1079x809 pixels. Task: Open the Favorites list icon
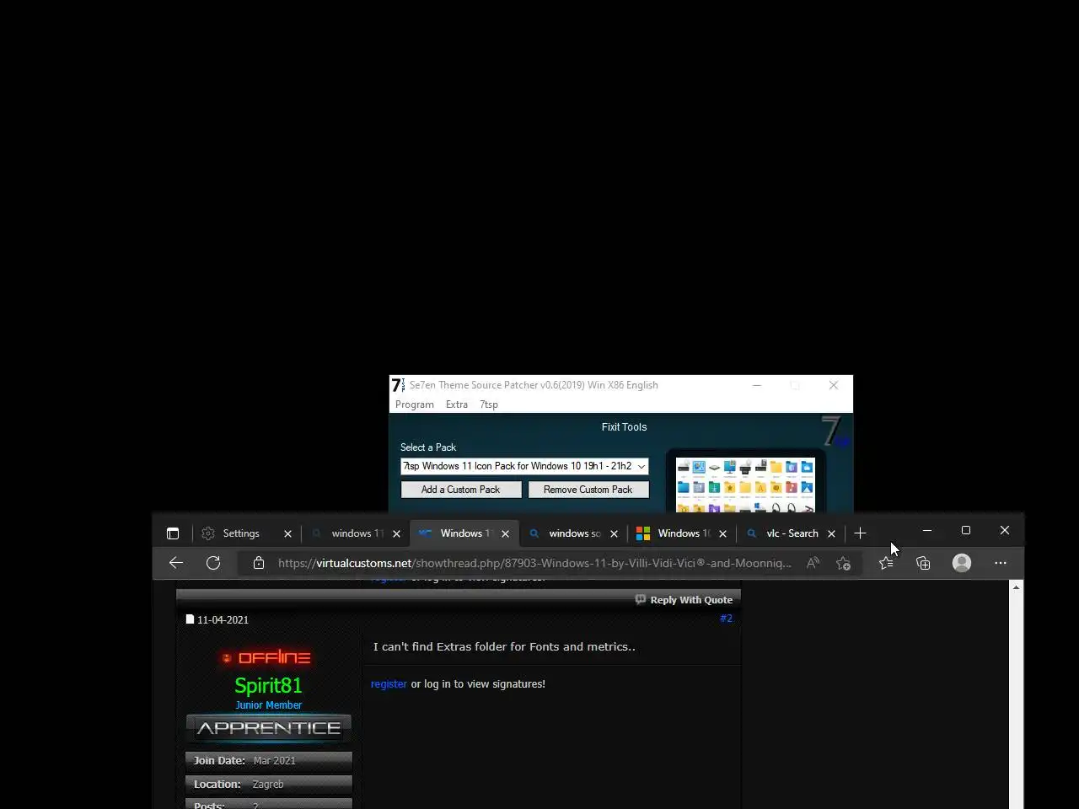click(x=886, y=563)
